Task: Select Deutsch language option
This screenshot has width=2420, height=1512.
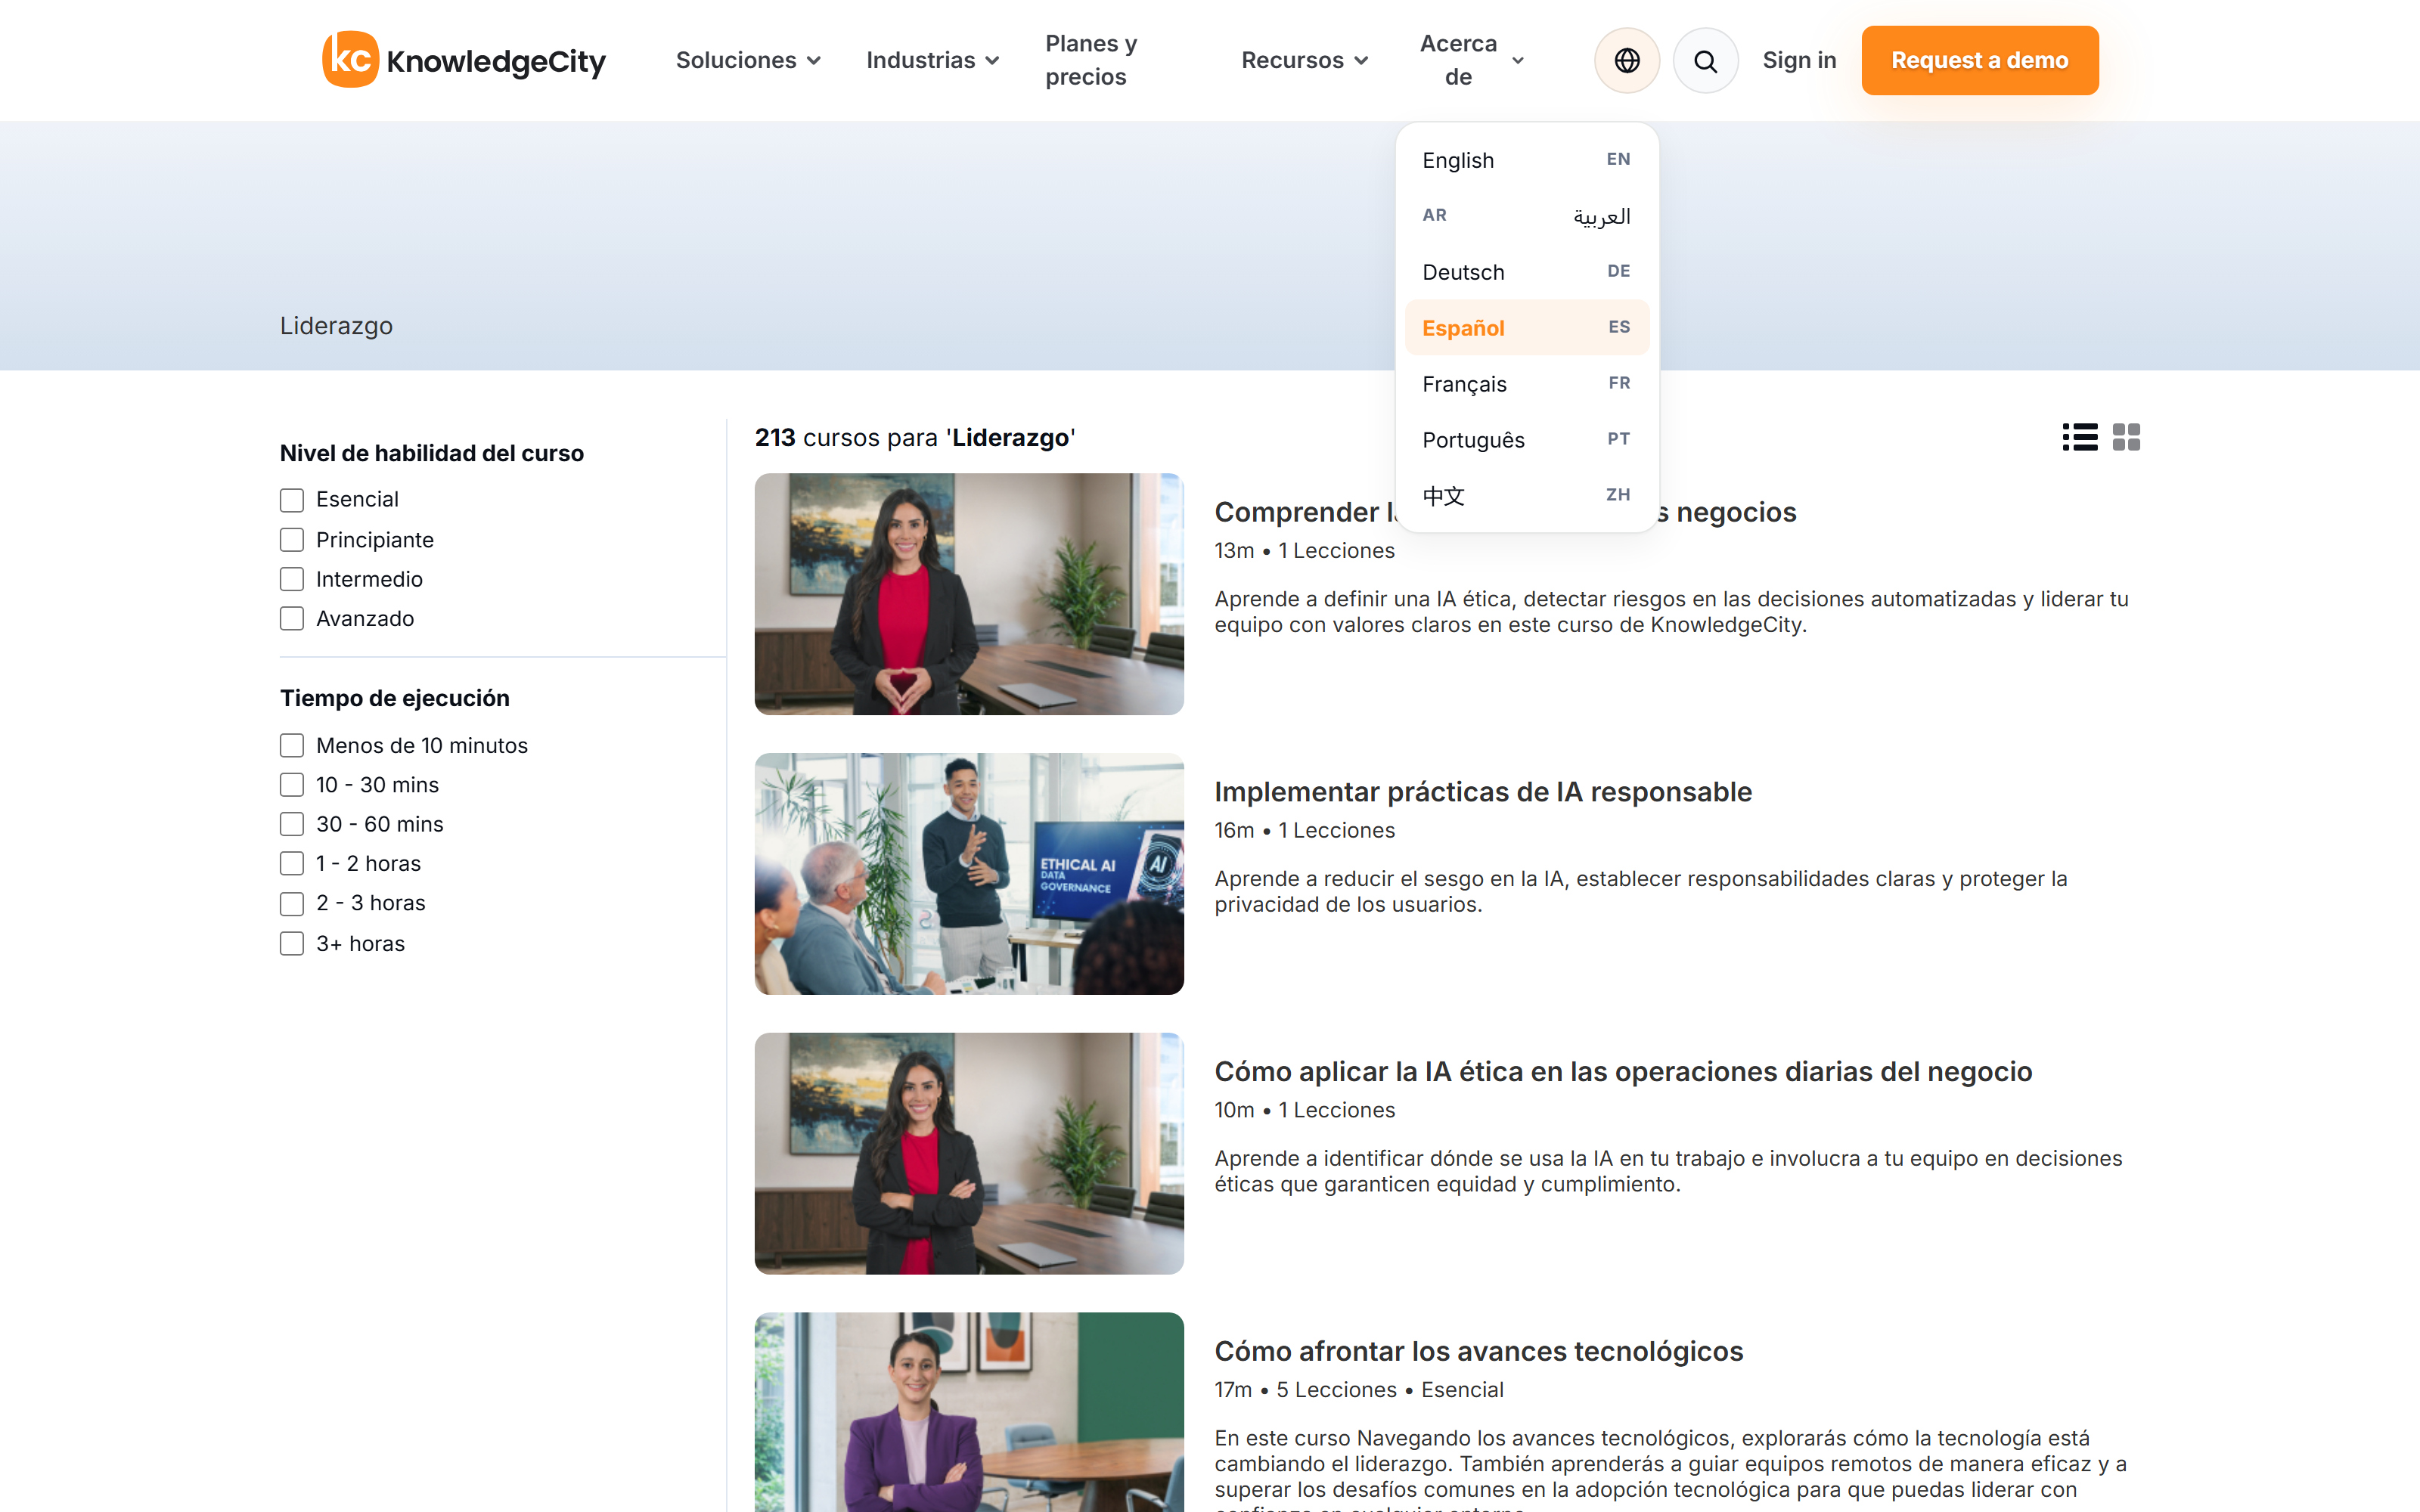Action: [1526, 272]
